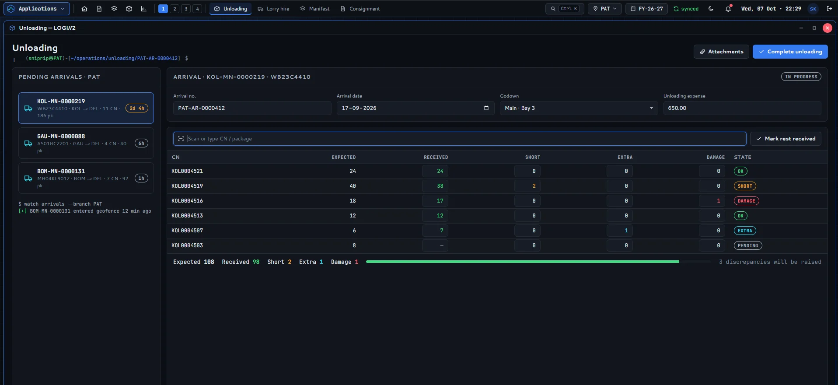The image size is (838, 385).
Task: Open the document icon in top bar
Action: pyautogui.click(x=99, y=9)
